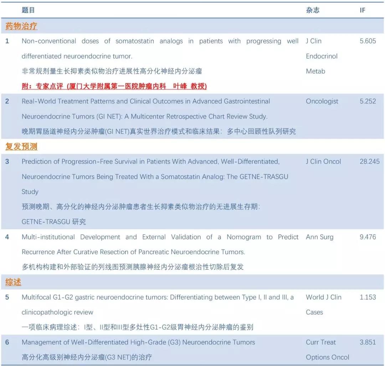Click the 药物治疗 section heading link
This screenshot has width=385, height=366.
[x=21, y=26]
